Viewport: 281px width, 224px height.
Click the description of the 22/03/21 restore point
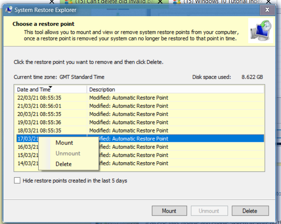coord(129,98)
